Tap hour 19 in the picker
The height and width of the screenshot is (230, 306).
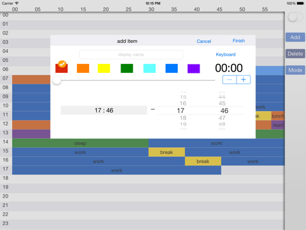point(183,124)
